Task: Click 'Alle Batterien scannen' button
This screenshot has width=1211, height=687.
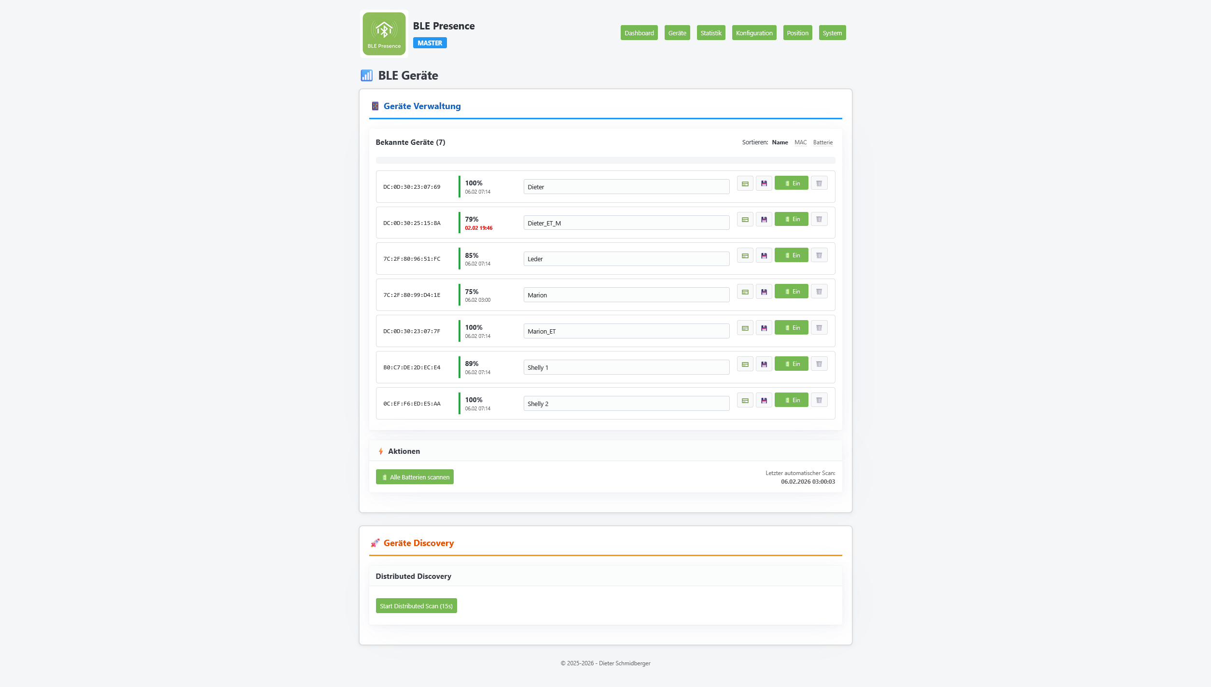Action: [415, 477]
